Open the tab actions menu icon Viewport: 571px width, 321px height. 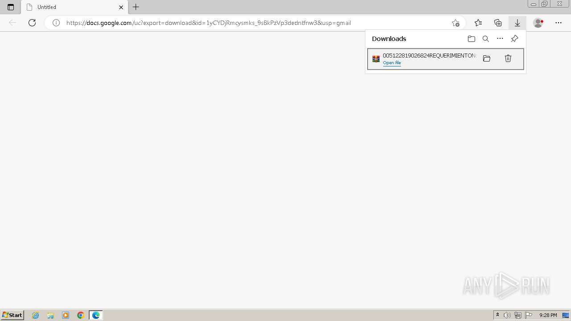[11, 7]
